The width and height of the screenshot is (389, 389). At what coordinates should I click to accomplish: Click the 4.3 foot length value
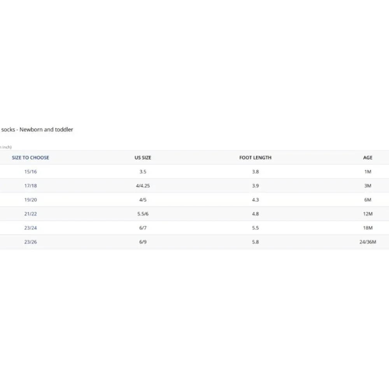[255, 200]
